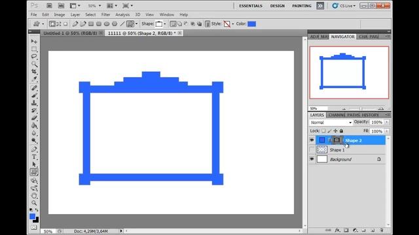Expand the workspace switcher chevrons
This screenshot has width=419, height=235.
click(320, 6)
